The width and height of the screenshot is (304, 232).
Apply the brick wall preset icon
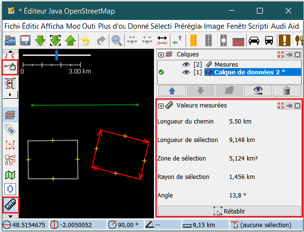pos(238,41)
